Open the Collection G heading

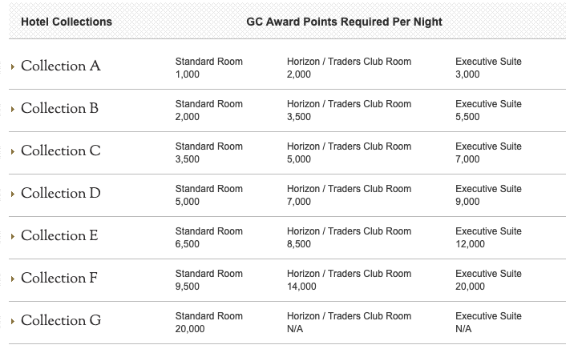pos(61,320)
